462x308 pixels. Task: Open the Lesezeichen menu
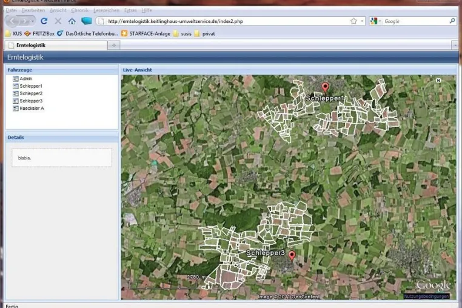tap(106, 10)
